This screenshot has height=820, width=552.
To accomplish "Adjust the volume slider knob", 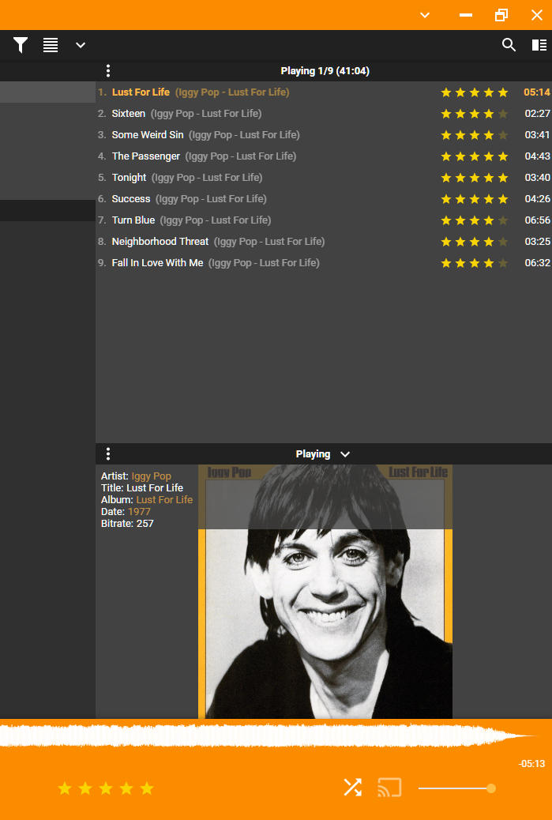I will point(491,788).
